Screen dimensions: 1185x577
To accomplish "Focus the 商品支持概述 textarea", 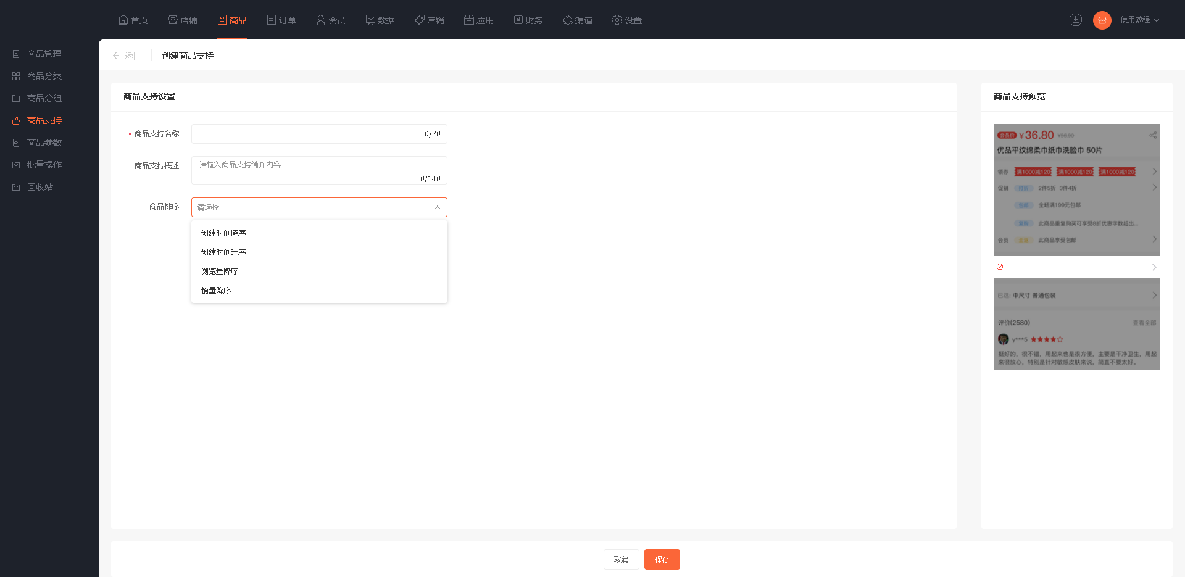I will (x=319, y=170).
